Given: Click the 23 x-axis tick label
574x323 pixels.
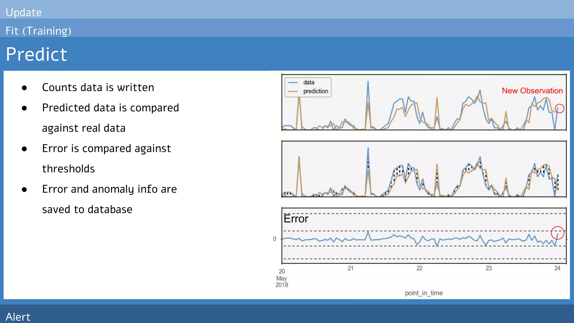Looking at the screenshot, I should [489, 268].
